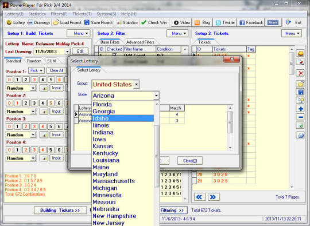Select Idaho in the state list
310x226 pixels.
(x=123, y=118)
